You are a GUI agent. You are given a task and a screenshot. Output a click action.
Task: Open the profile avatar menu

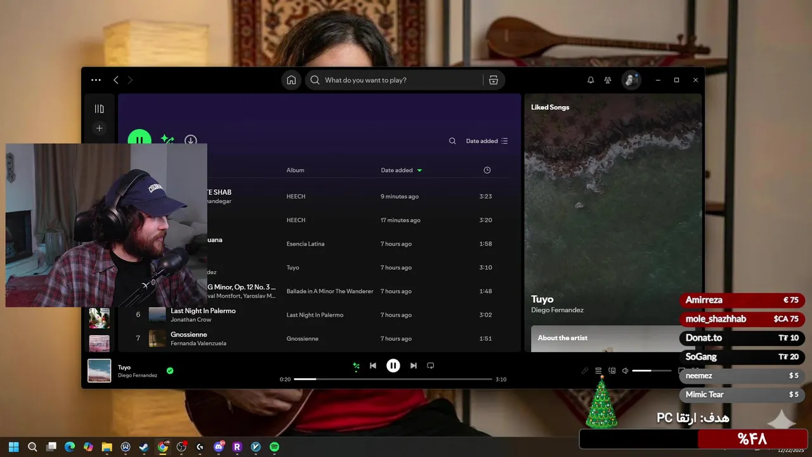click(x=631, y=80)
